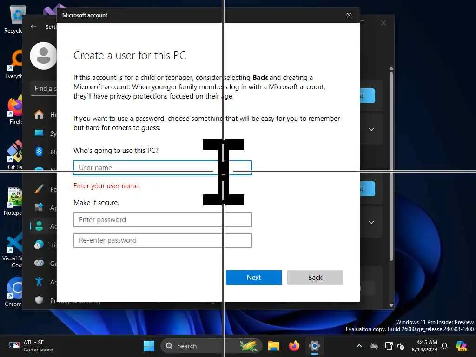This screenshot has width=476, height=357.
Task: Close the Microsoft account dialog
Action: (349, 15)
